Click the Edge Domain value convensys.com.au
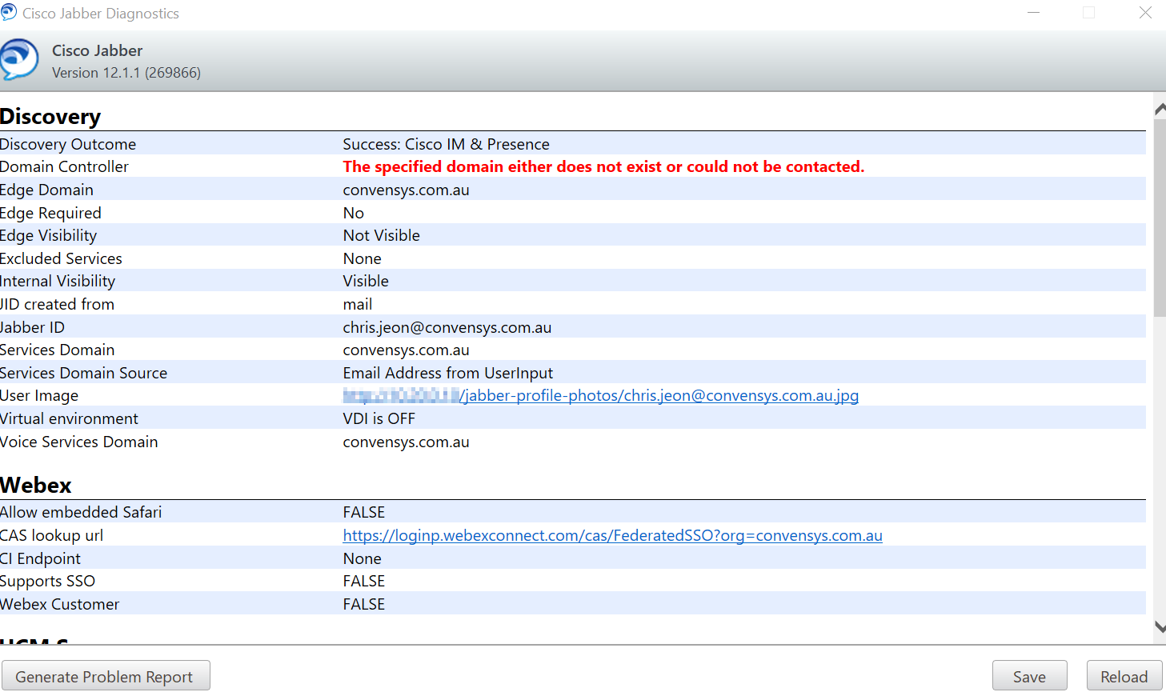Screen dimensions: 1166x696 coord(406,190)
